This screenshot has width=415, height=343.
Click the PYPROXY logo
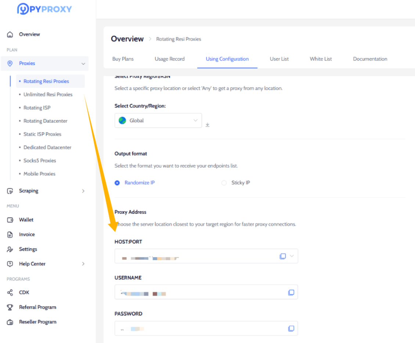(x=44, y=9)
